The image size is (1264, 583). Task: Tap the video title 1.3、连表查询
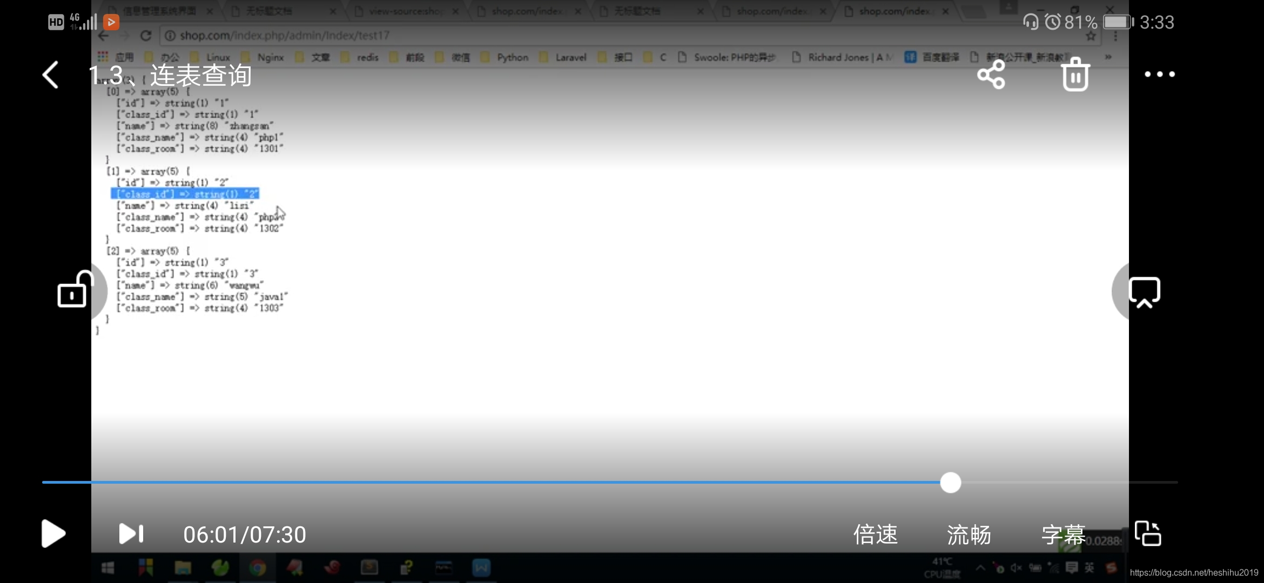170,75
